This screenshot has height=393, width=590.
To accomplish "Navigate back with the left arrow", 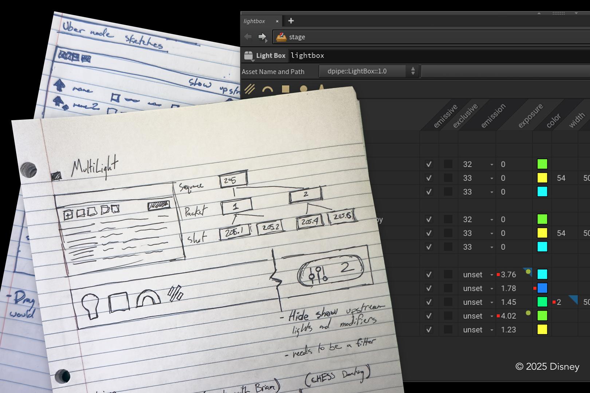I will [x=248, y=37].
